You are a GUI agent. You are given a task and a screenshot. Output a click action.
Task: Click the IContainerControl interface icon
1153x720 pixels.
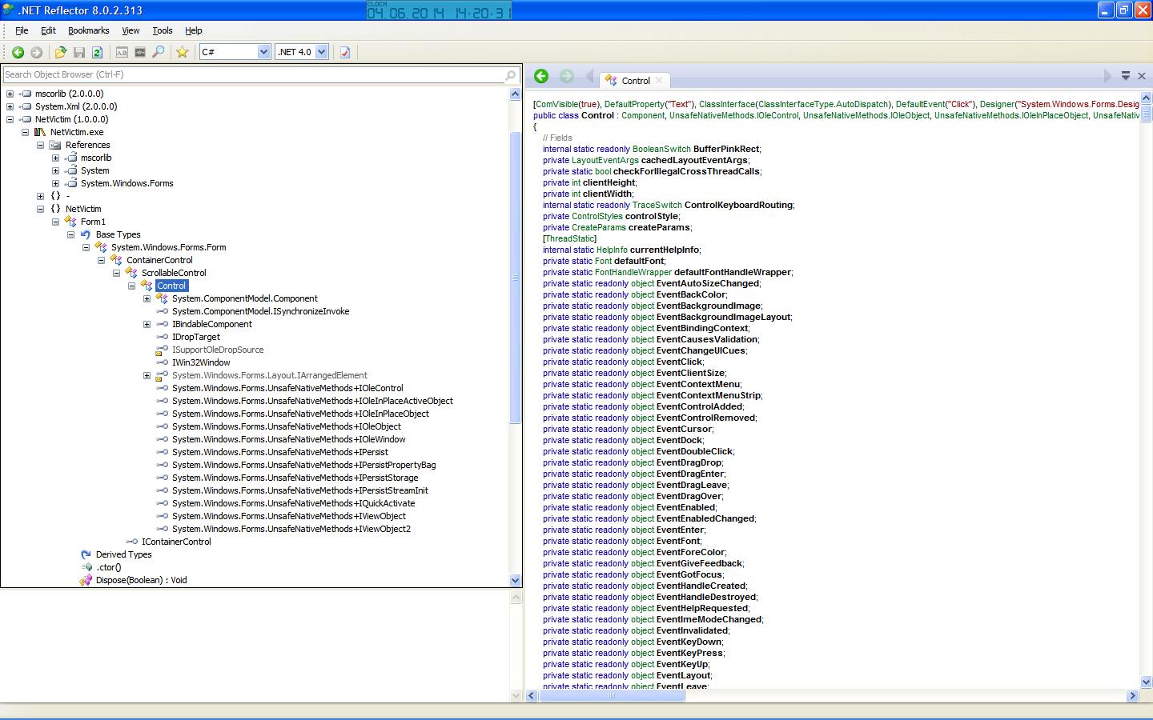[x=131, y=542]
